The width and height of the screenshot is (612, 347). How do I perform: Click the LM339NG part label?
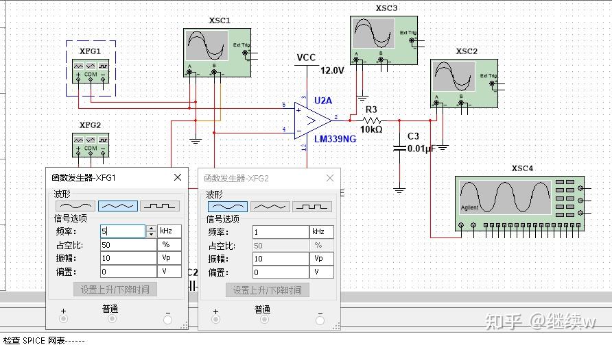(x=336, y=139)
